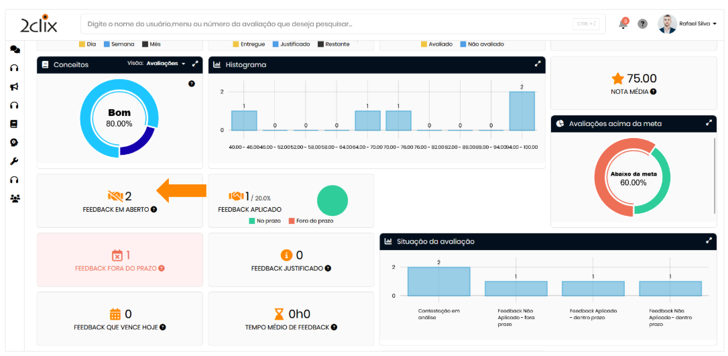Open the notifications bell

[623, 24]
